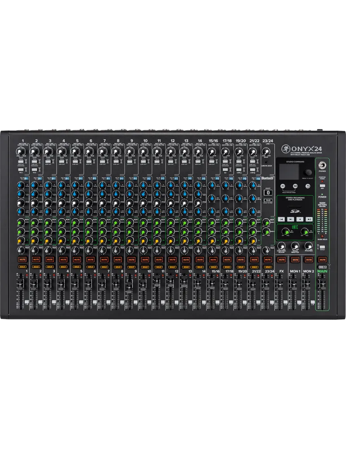This screenshot has height=449, width=346.
Task: Select the SOLO MASTER level knob
Action: pyautogui.click(x=295, y=246)
